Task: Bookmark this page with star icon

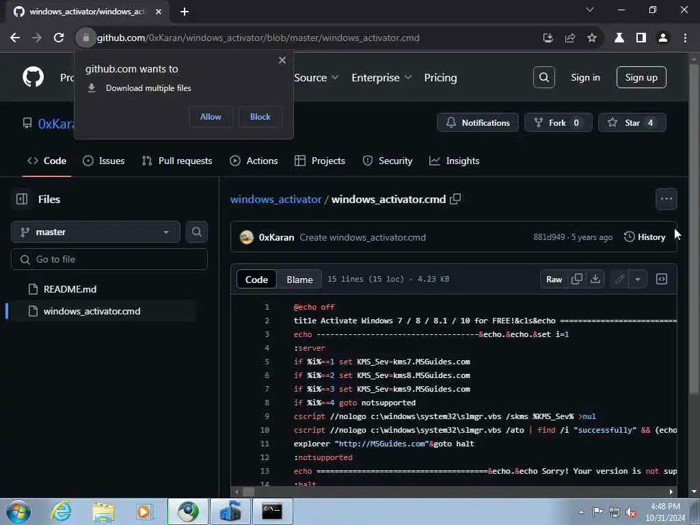Action: click(591, 38)
